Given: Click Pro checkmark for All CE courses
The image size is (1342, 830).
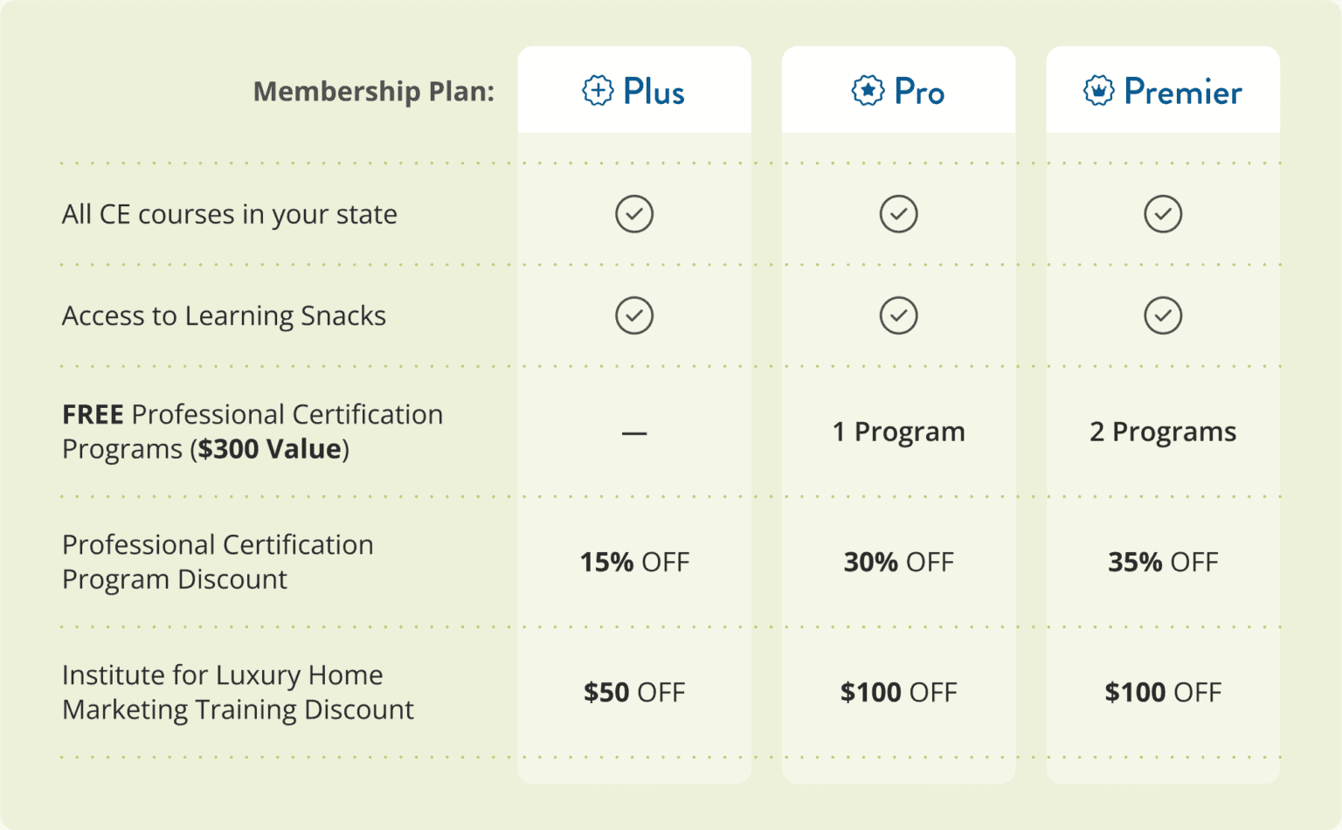Looking at the screenshot, I should pyautogui.click(x=898, y=214).
